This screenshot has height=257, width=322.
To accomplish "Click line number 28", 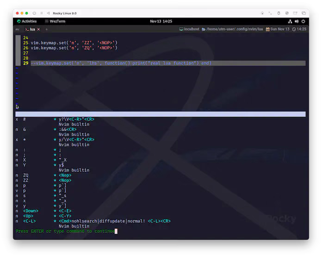I will click(x=25, y=58).
